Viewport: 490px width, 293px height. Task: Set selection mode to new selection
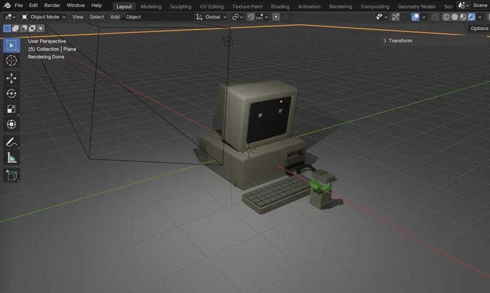click(x=7, y=28)
